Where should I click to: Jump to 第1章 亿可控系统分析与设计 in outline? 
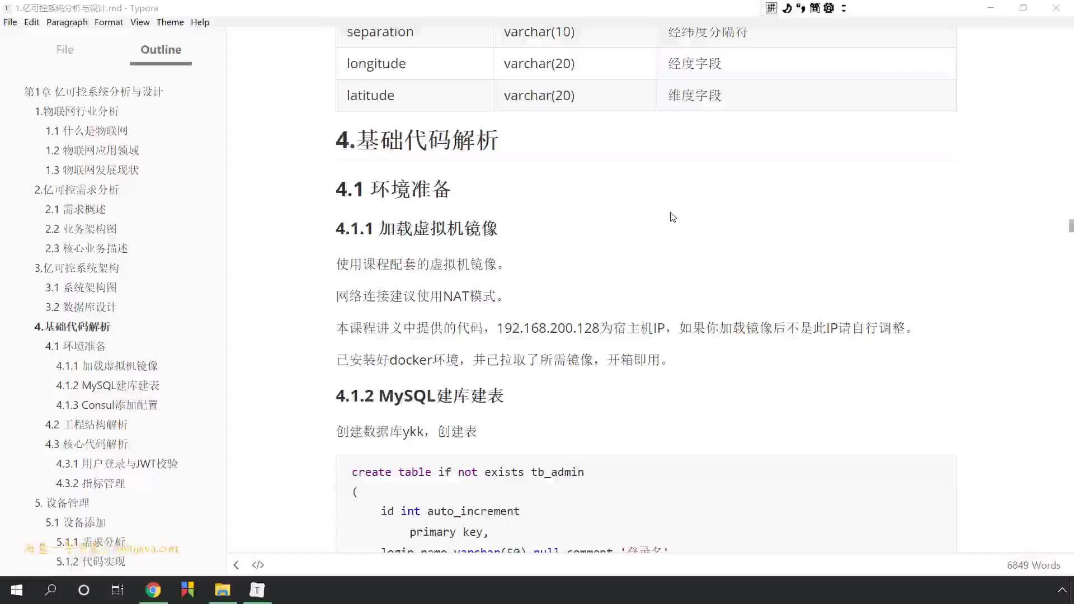pyautogui.click(x=93, y=92)
